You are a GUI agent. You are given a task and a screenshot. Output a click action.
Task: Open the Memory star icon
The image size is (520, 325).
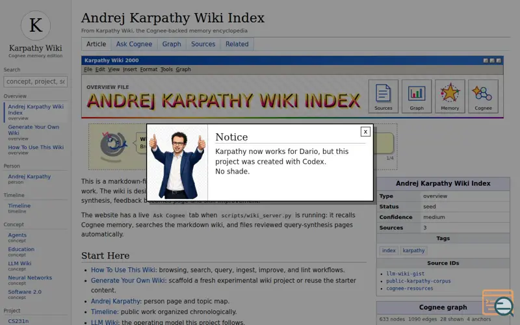tap(450, 96)
